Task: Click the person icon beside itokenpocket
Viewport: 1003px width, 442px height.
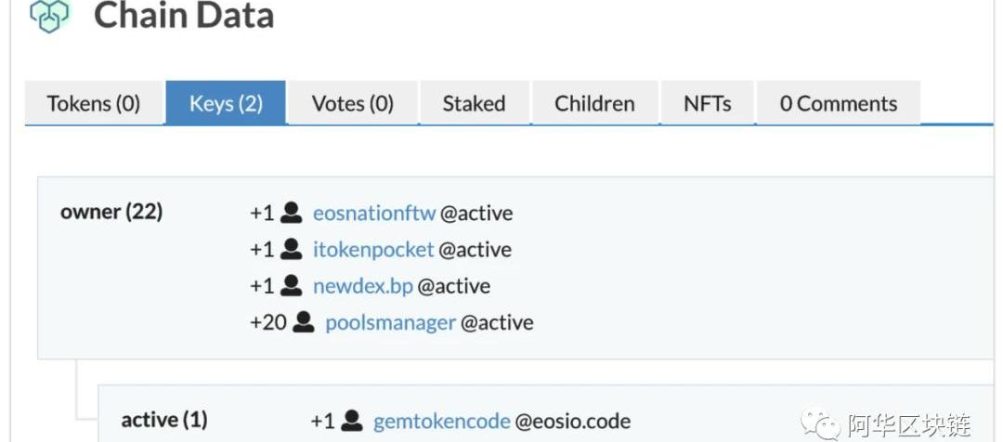Action: pos(292,249)
